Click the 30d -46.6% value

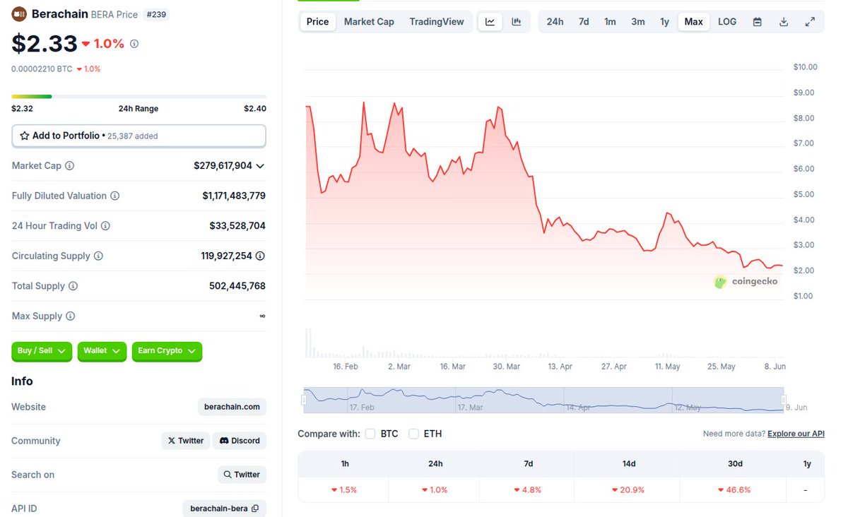pos(735,489)
